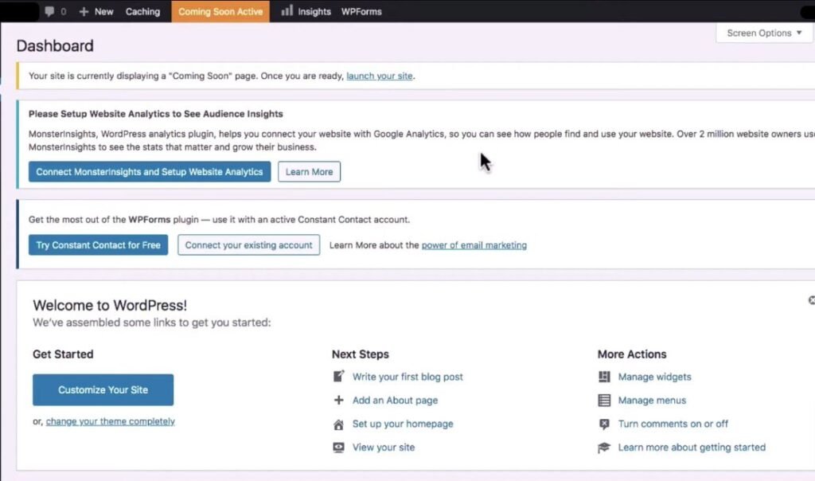Open the Manage menus link
This screenshot has height=481, width=815.
pos(652,401)
